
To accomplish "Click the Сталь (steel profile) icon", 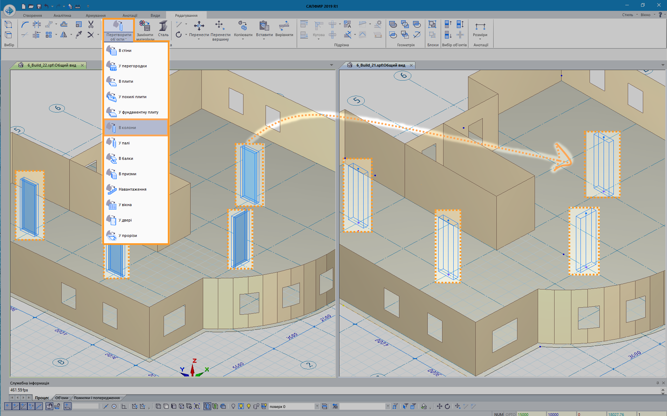I will tap(163, 26).
